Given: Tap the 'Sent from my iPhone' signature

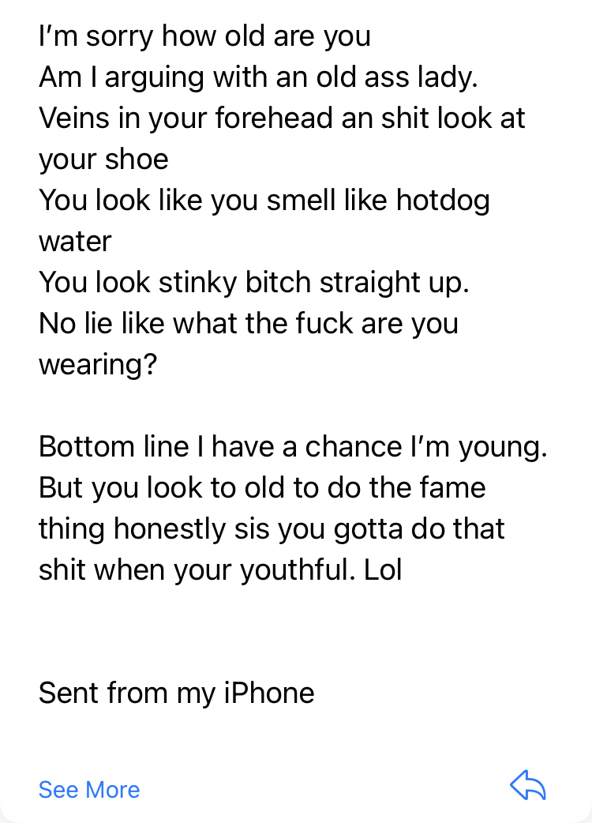Looking at the screenshot, I should 177,693.
